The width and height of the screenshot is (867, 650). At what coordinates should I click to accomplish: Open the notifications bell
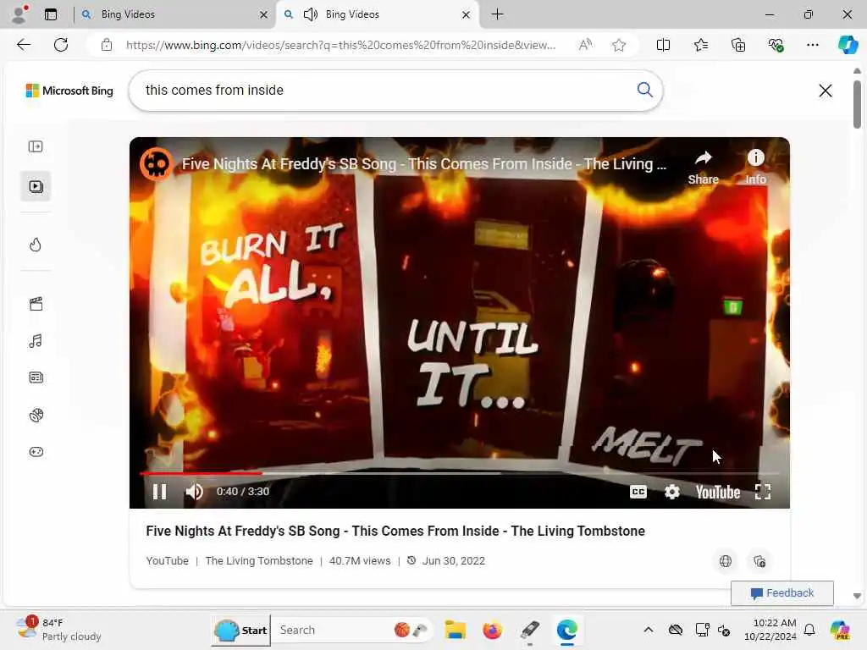pos(809,630)
